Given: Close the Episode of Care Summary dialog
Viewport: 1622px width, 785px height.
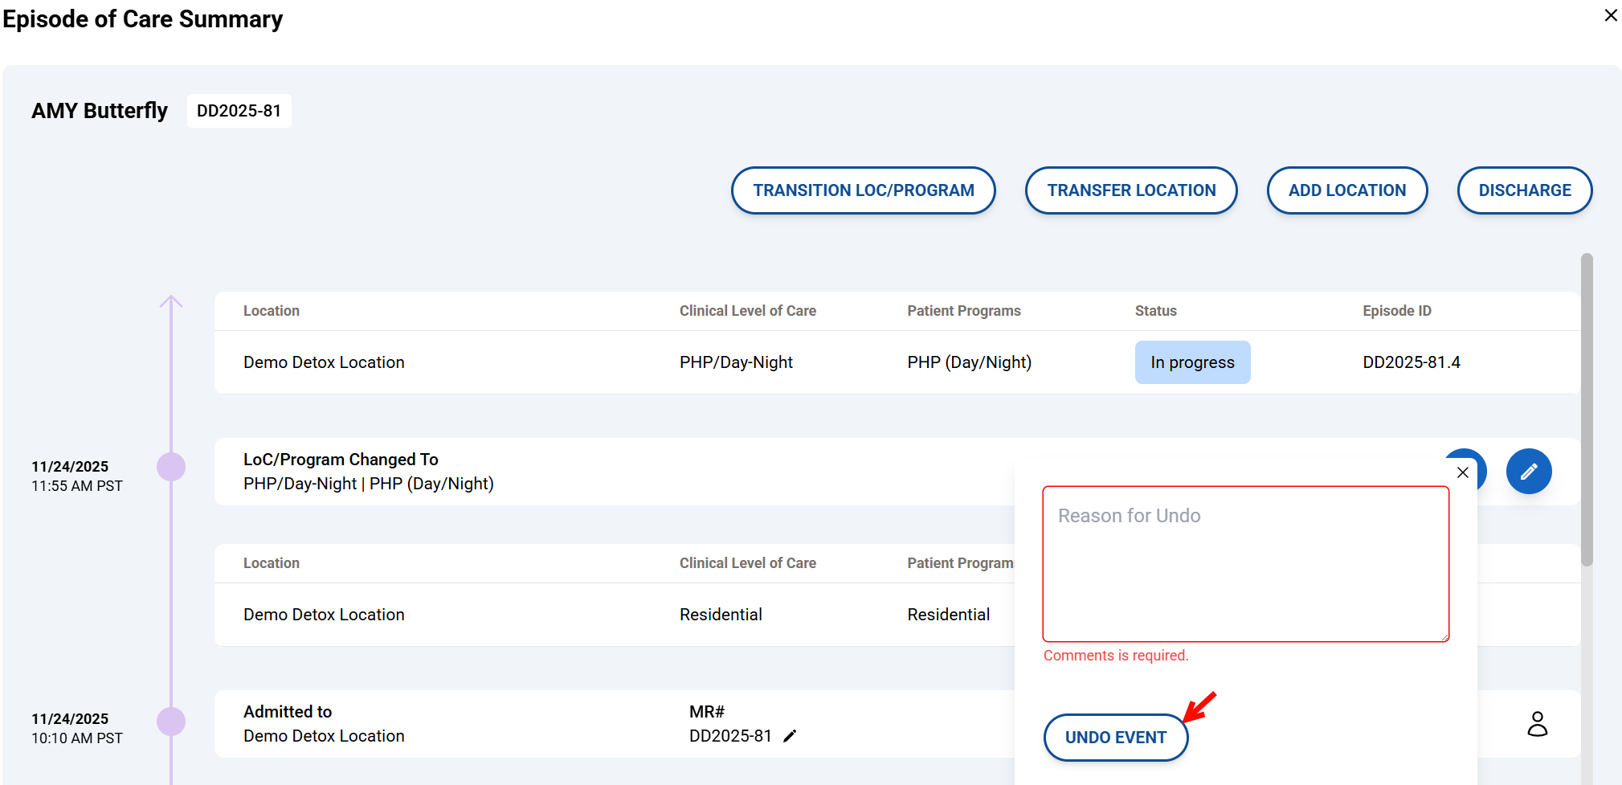Looking at the screenshot, I should point(1610,15).
